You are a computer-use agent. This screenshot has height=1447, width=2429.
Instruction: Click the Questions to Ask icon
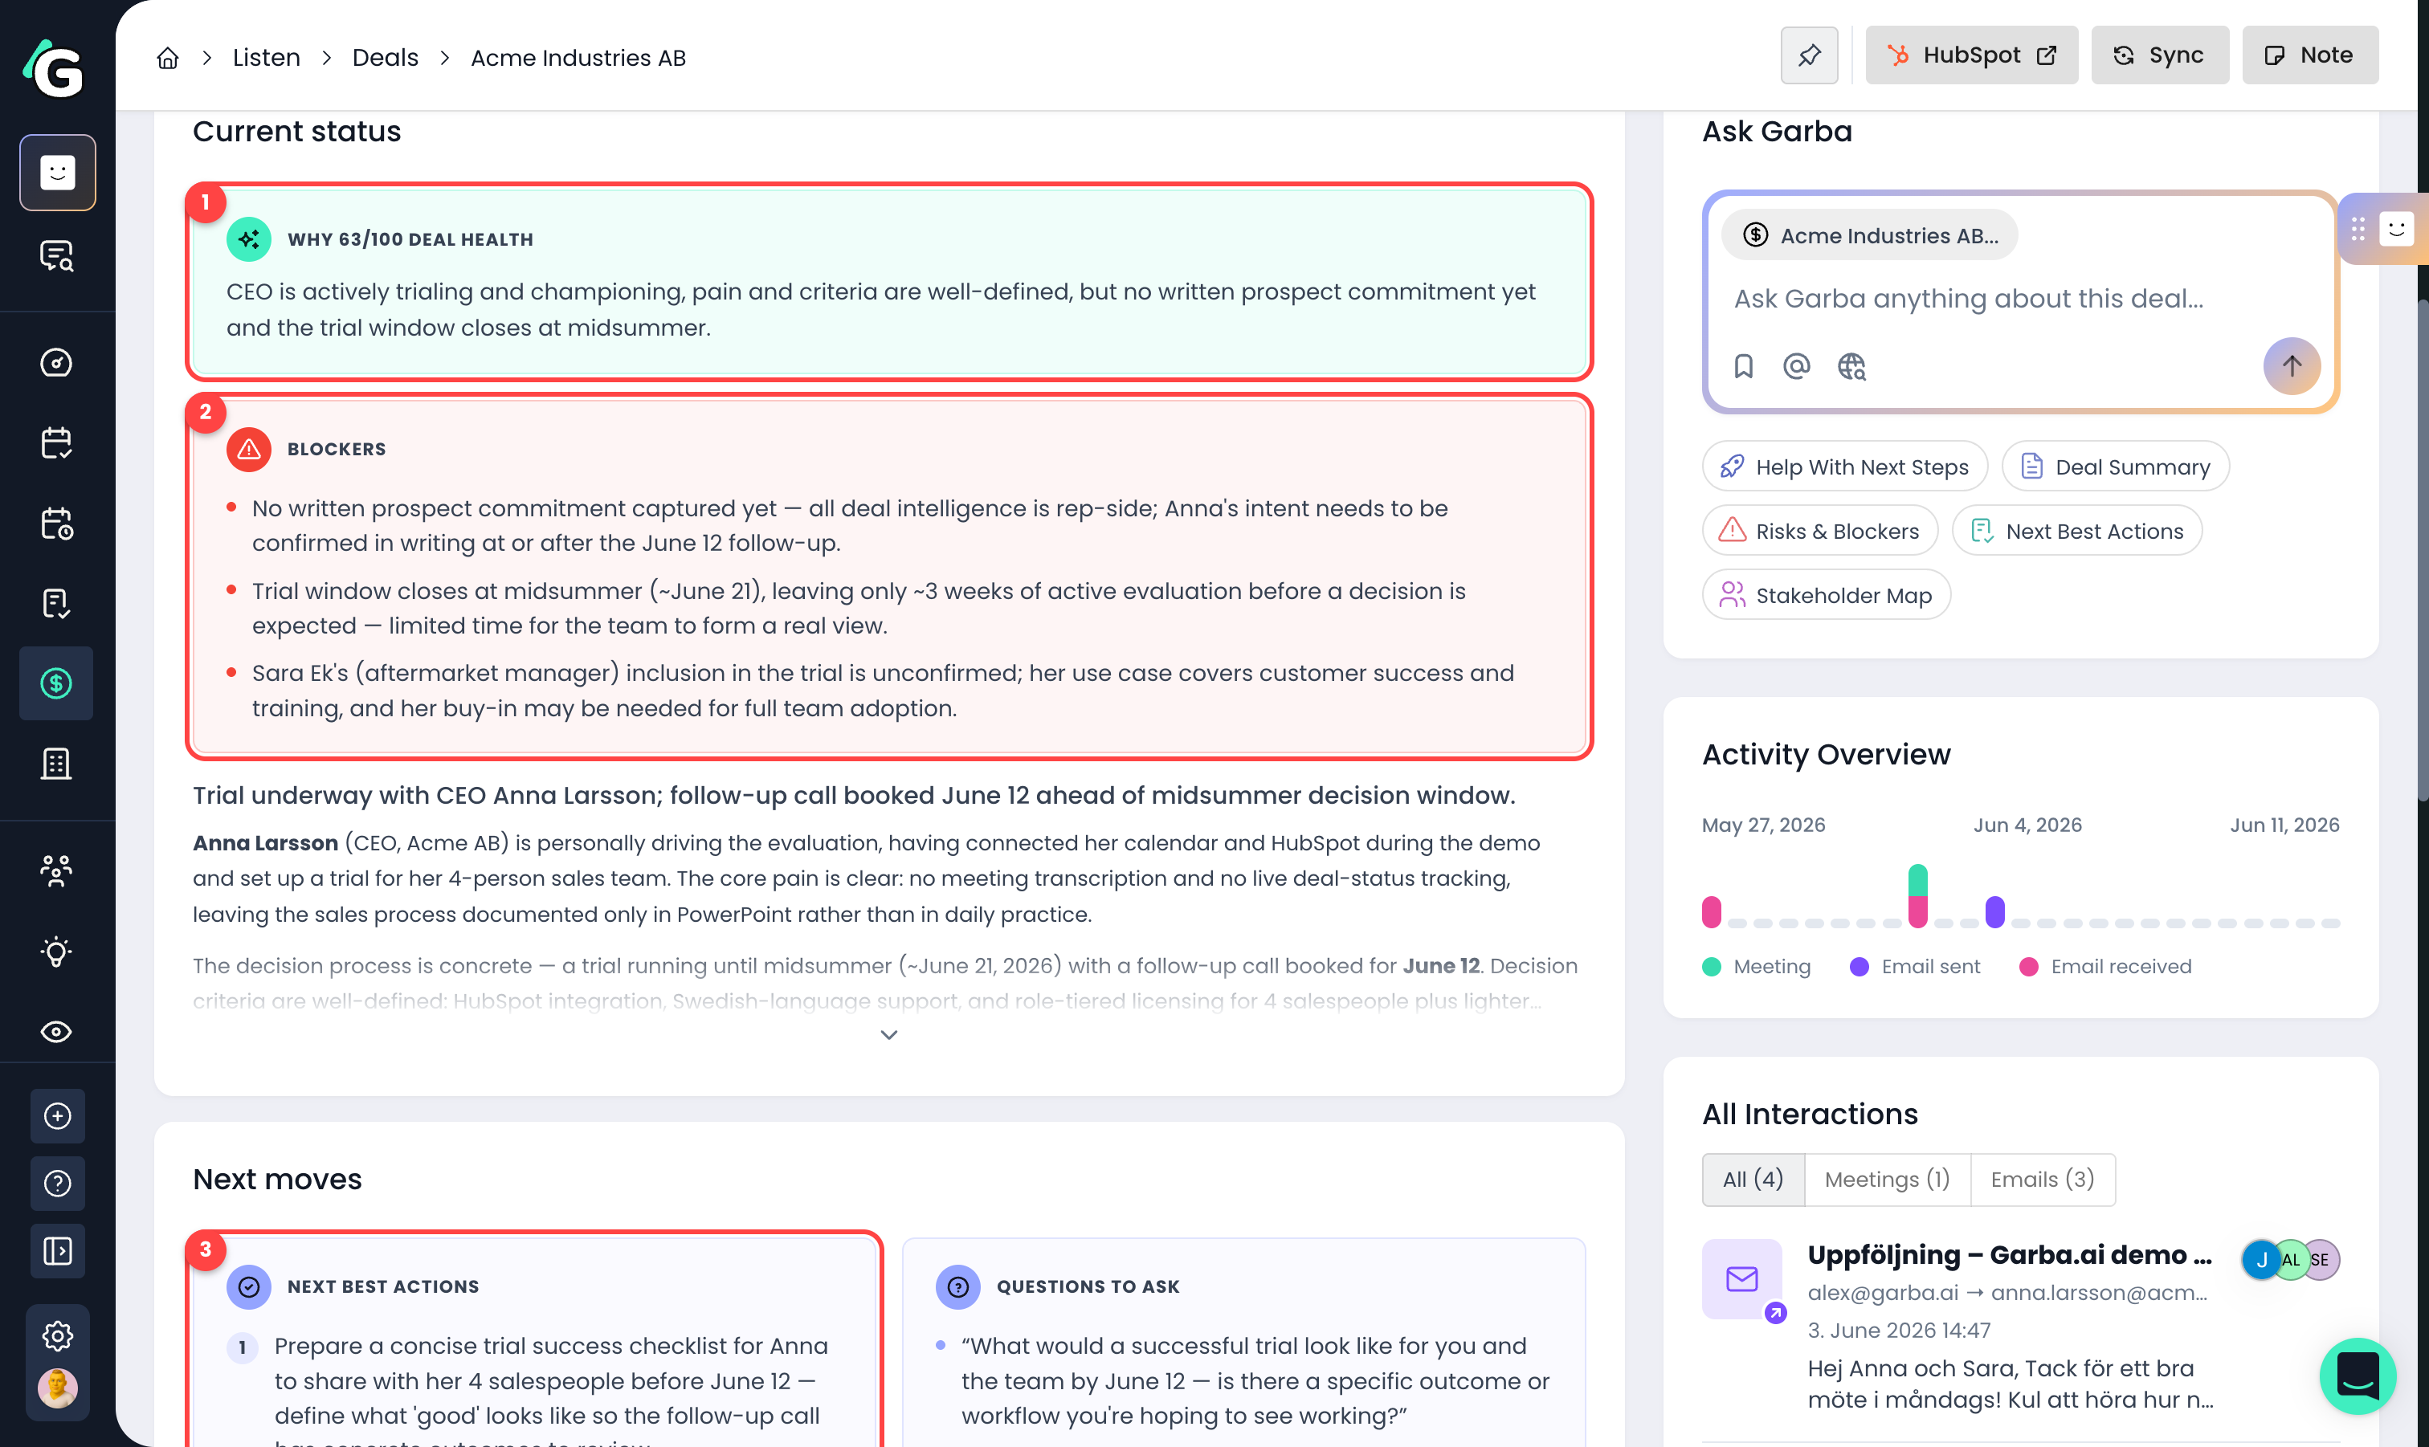point(957,1287)
